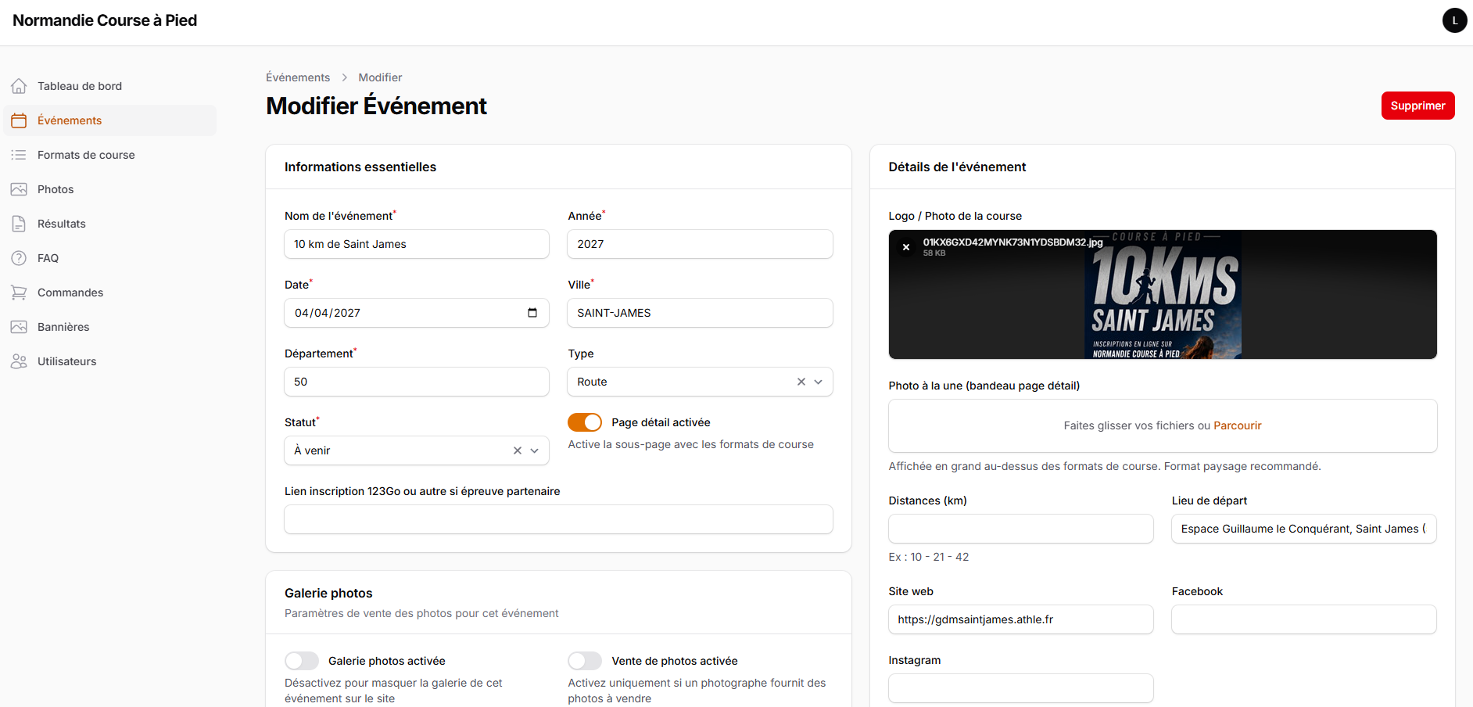This screenshot has height=707, width=1473.
Task: Click the Détails de l'événement heading
Action: pos(957,167)
